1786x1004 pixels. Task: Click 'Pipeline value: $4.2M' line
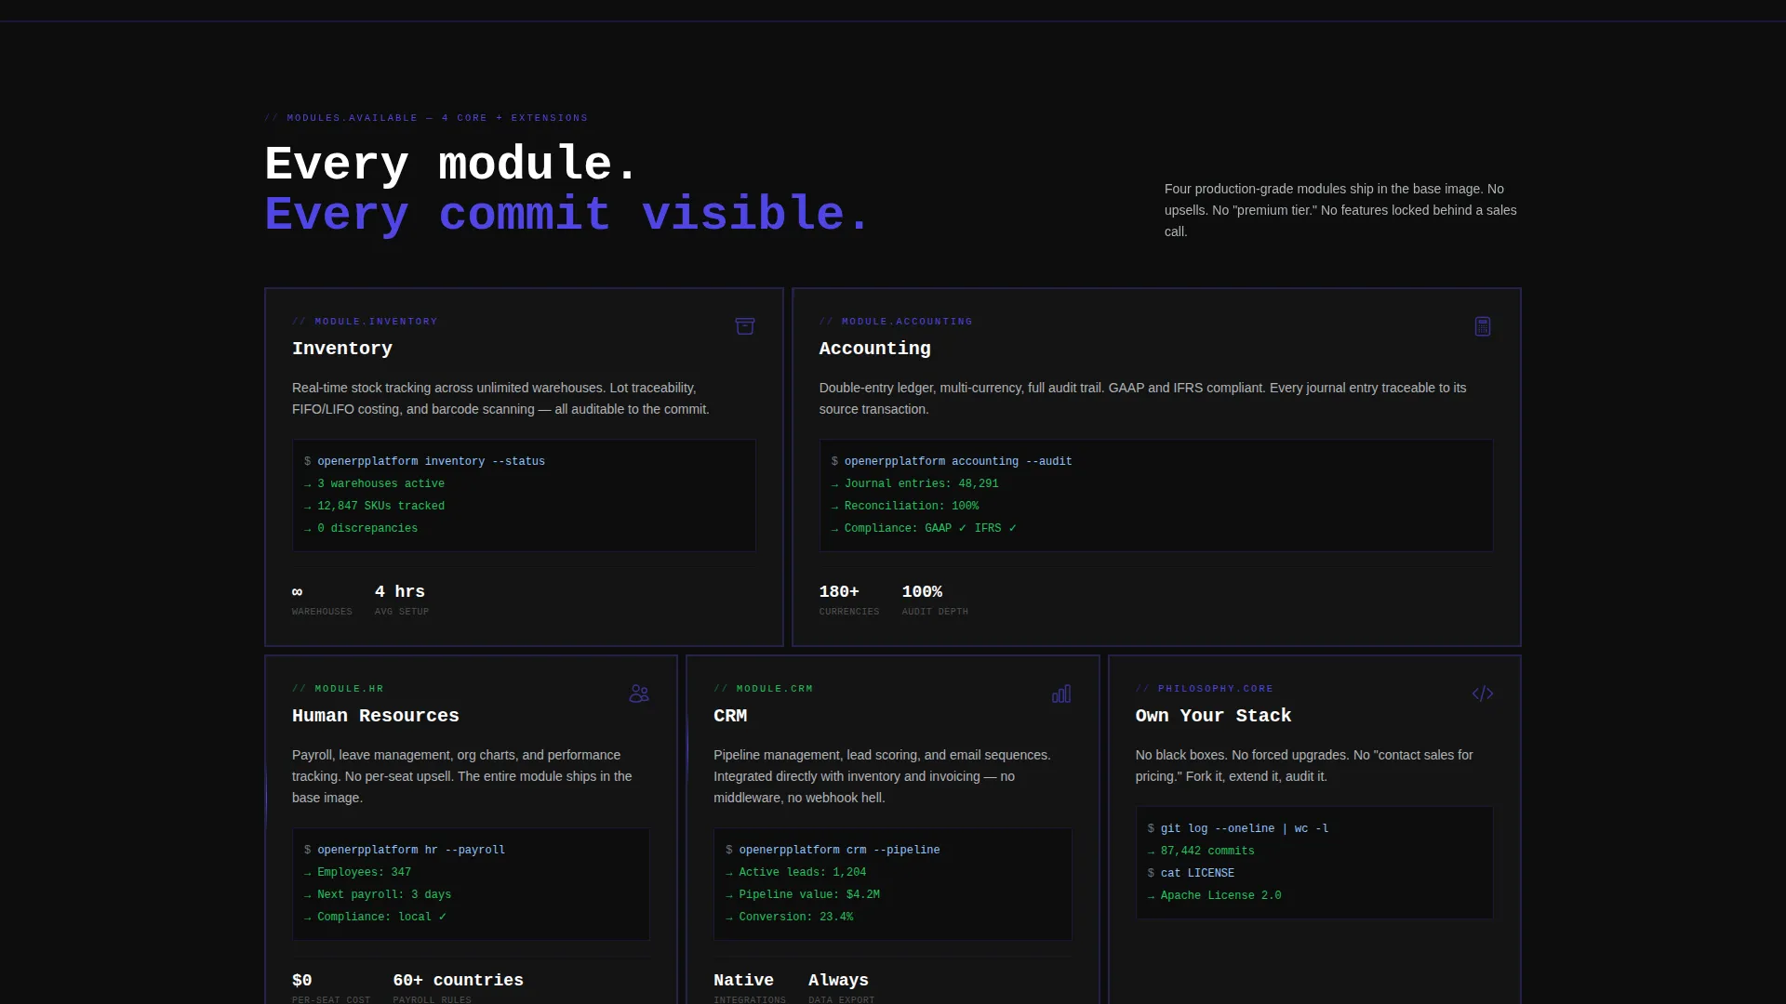(809, 894)
